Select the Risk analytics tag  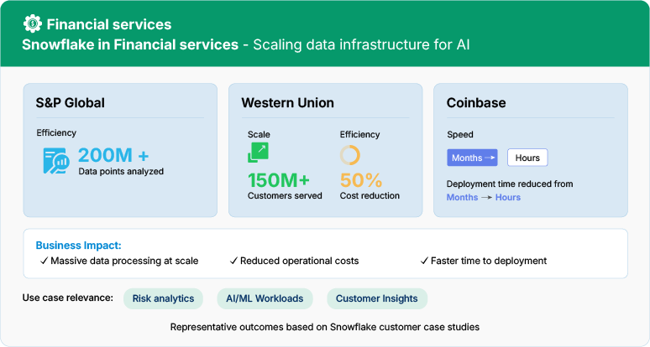pos(163,298)
